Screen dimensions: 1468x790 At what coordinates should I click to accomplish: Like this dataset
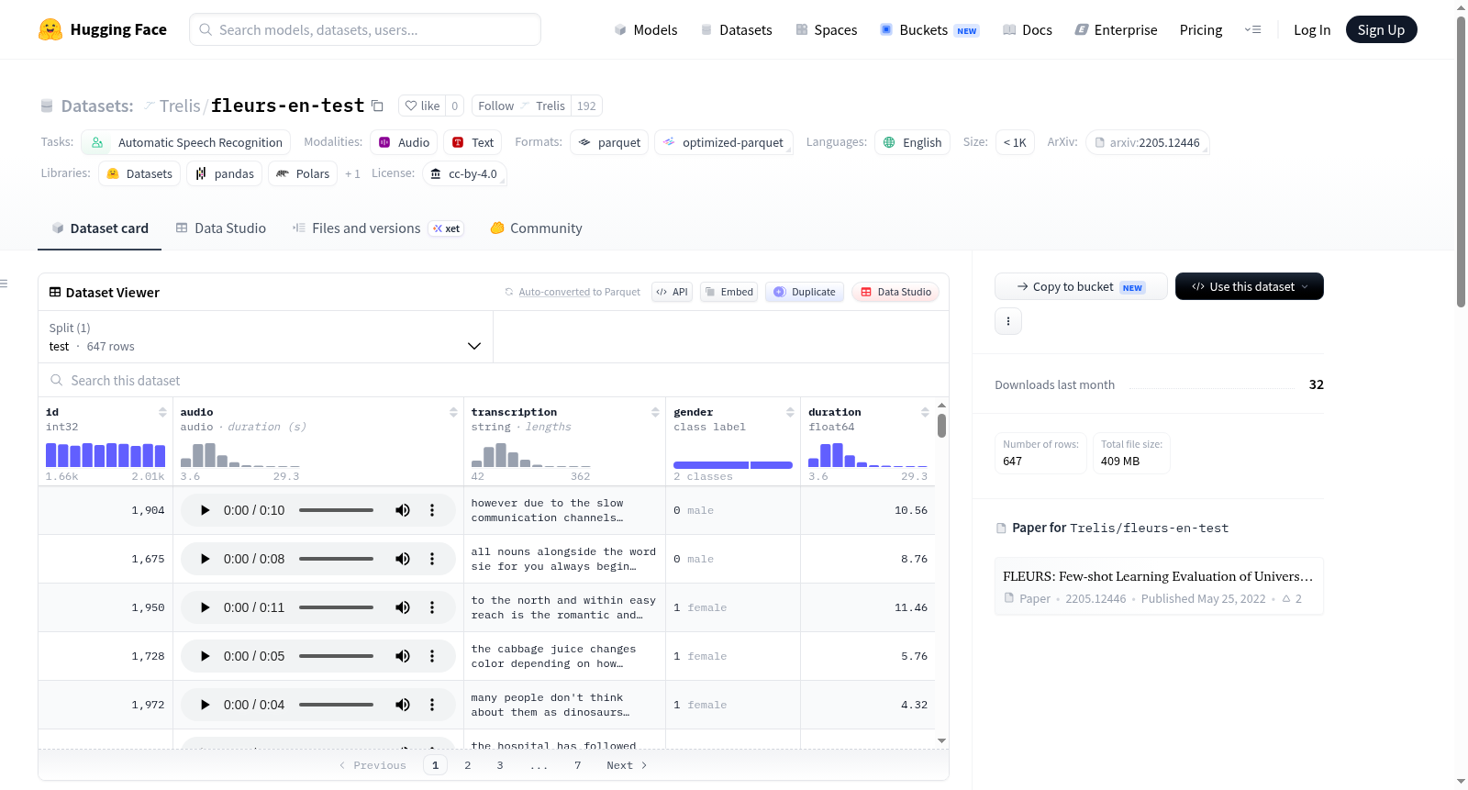click(423, 106)
